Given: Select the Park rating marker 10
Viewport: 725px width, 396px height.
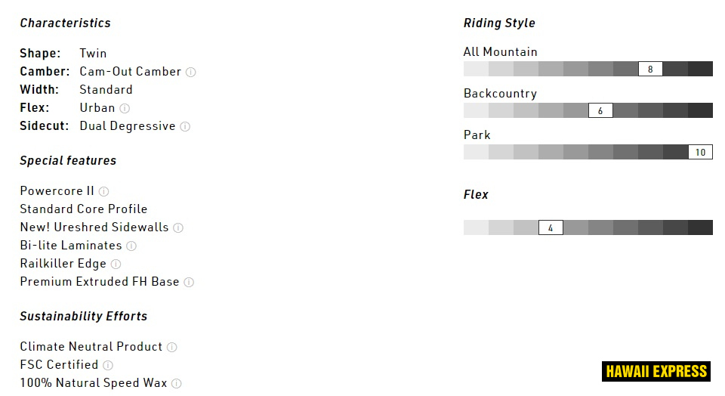Looking at the screenshot, I should (700, 153).
